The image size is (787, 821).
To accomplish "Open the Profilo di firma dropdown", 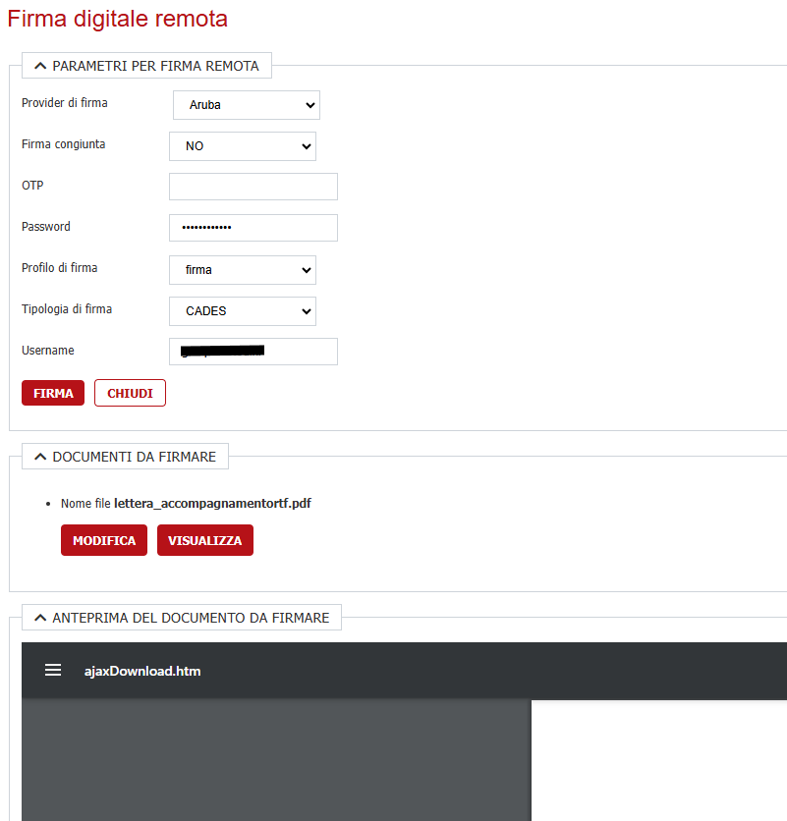I will [243, 270].
